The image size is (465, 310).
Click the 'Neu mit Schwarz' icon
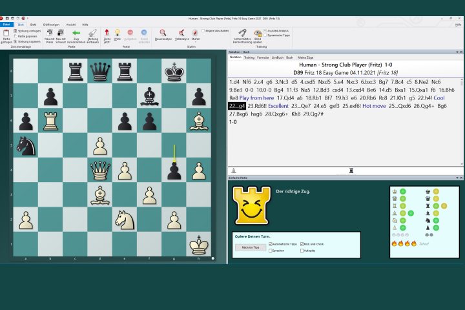pos(61,32)
